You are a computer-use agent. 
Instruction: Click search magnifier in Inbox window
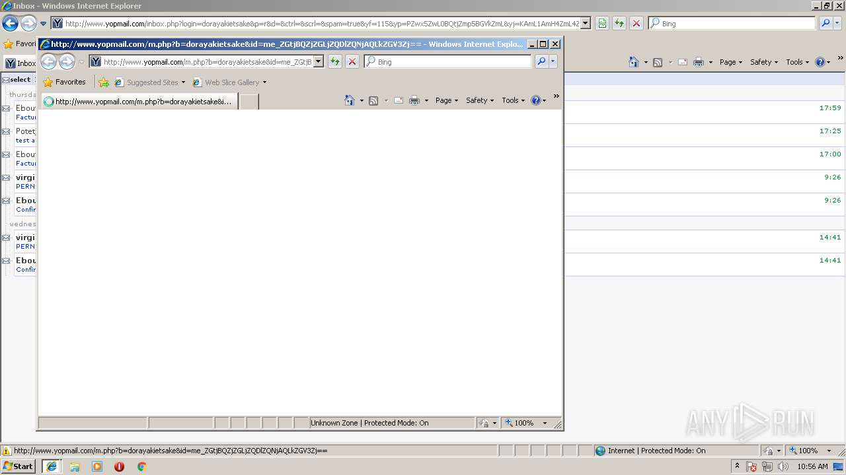(x=826, y=23)
